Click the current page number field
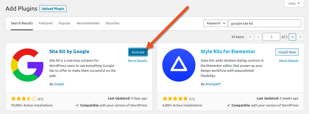The image size is (309, 114). pos(271,37)
